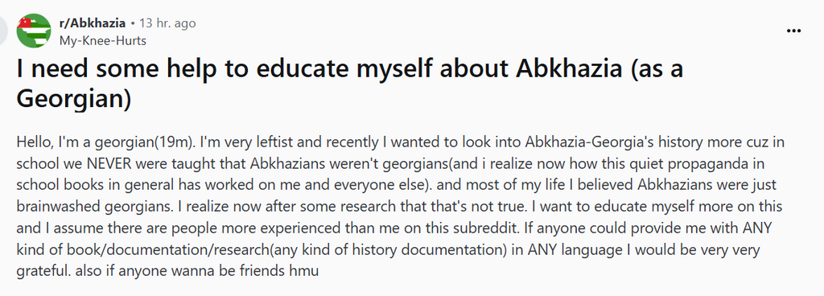The image size is (824, 296).
Task: Click 'Abkhazia (as a' in the title
Action: point(600,68)
